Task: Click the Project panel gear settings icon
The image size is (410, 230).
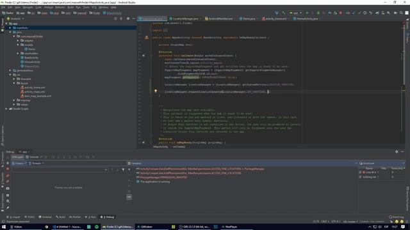Action: pos(128,19)
